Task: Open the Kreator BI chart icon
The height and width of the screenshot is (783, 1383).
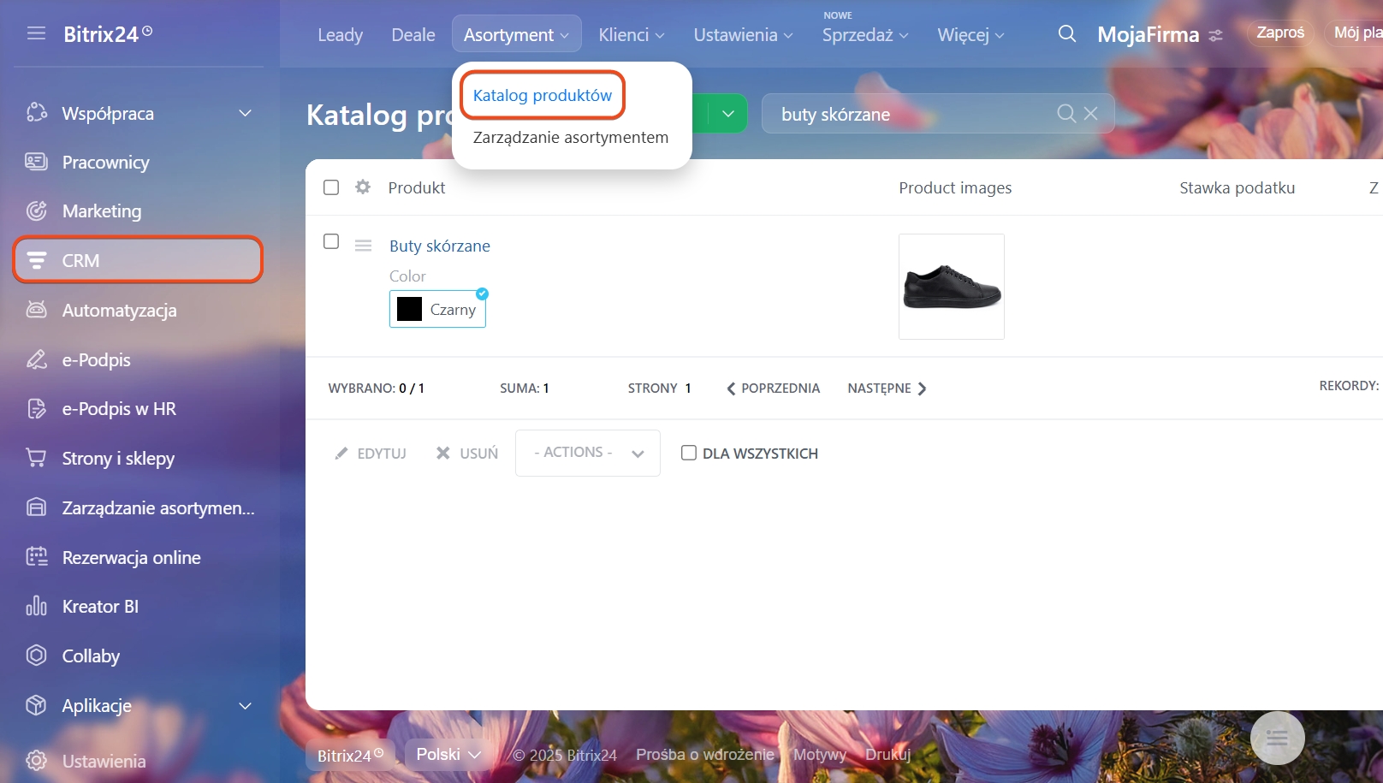Action: 36,607
